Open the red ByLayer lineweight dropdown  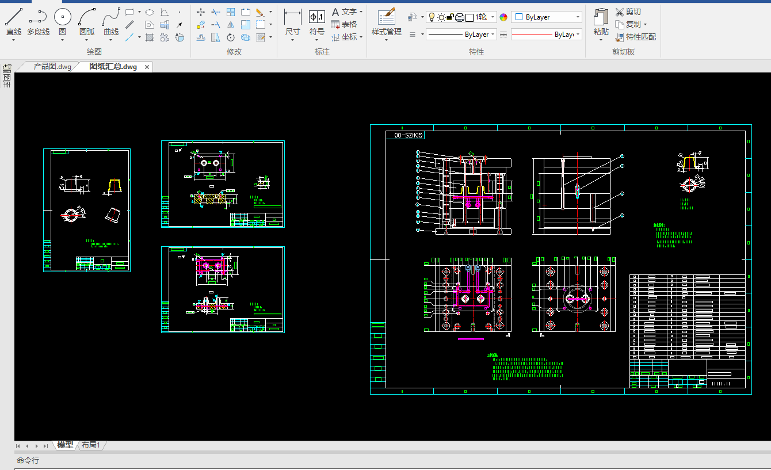click(547, 35)
